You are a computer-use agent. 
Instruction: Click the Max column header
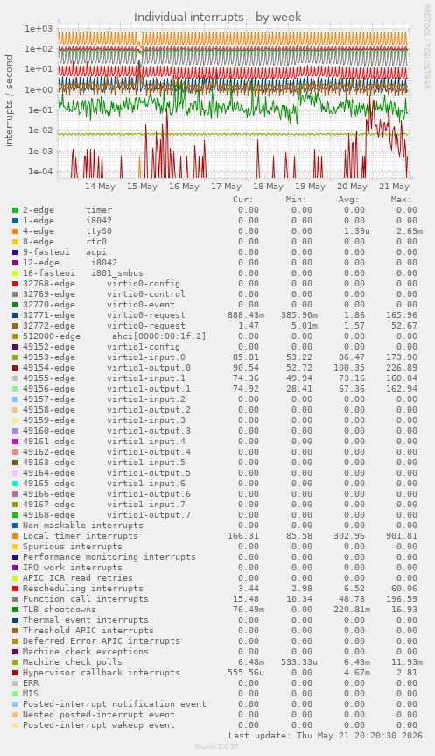pyautogui.click(x=401, y=200)
